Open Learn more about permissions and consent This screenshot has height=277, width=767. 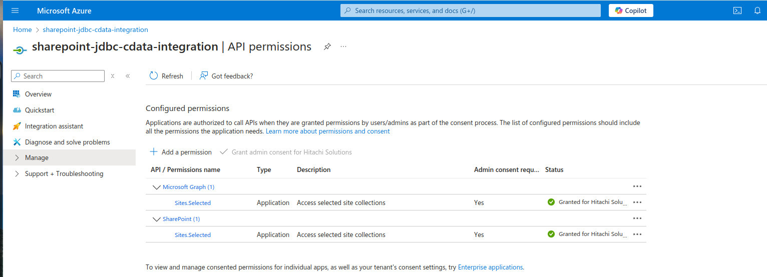[327, 131]
